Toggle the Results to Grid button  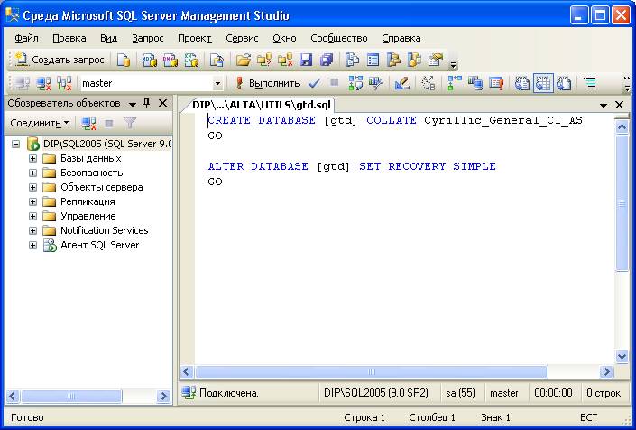pos(543,83)
